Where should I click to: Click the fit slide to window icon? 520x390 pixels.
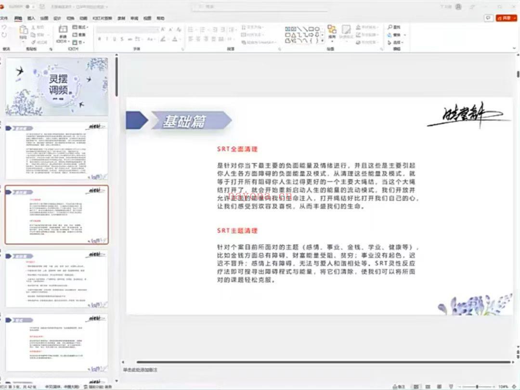point(514,387)
